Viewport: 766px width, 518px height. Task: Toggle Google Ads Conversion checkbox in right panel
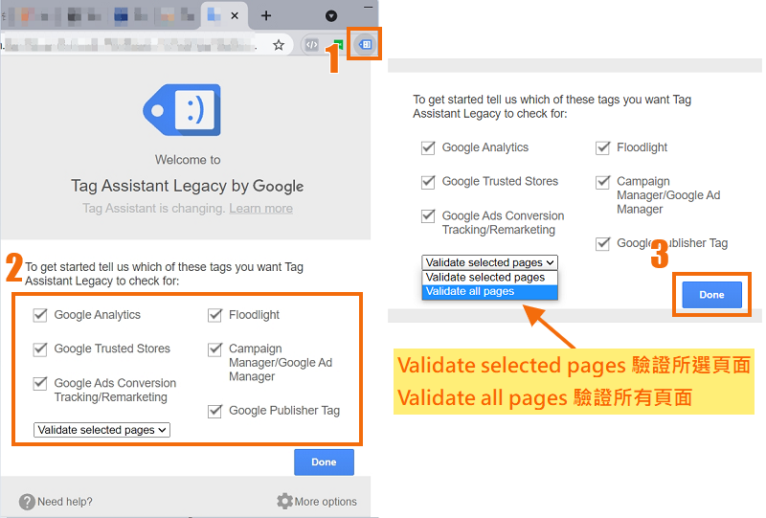pyautogui.click(x=428, y=215)
